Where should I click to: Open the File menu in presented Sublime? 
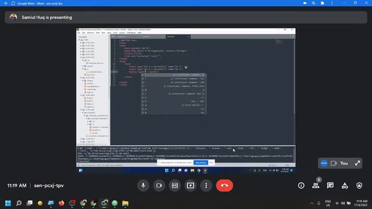coord(79,33)
